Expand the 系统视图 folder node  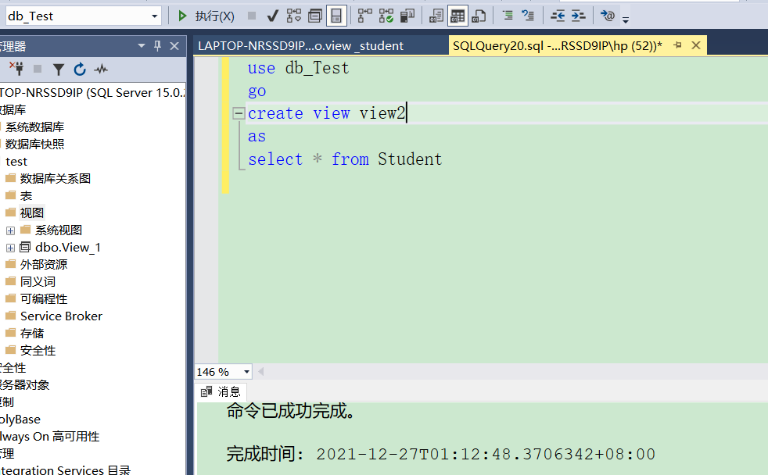pos(10,231)
